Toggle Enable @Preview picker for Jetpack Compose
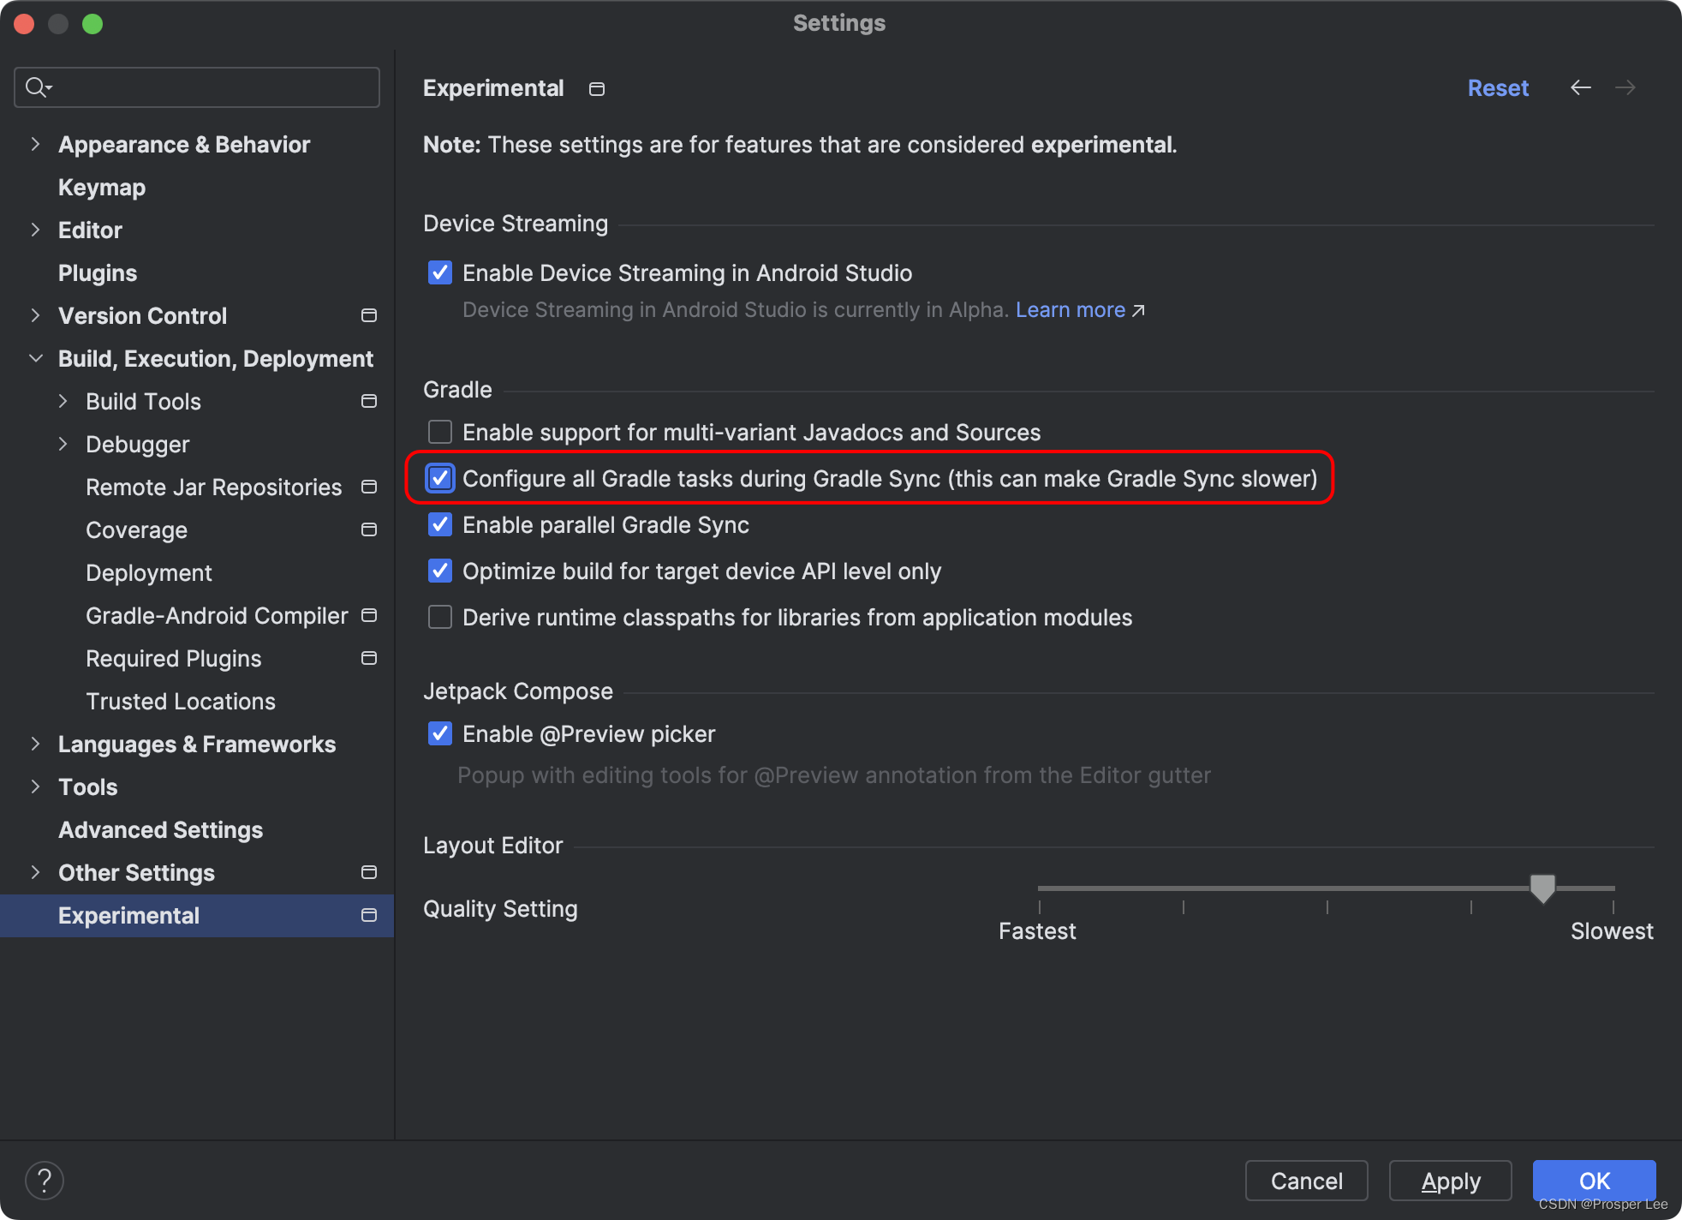The height and width of the screenshot is (1220, 1682). [440, 734]
